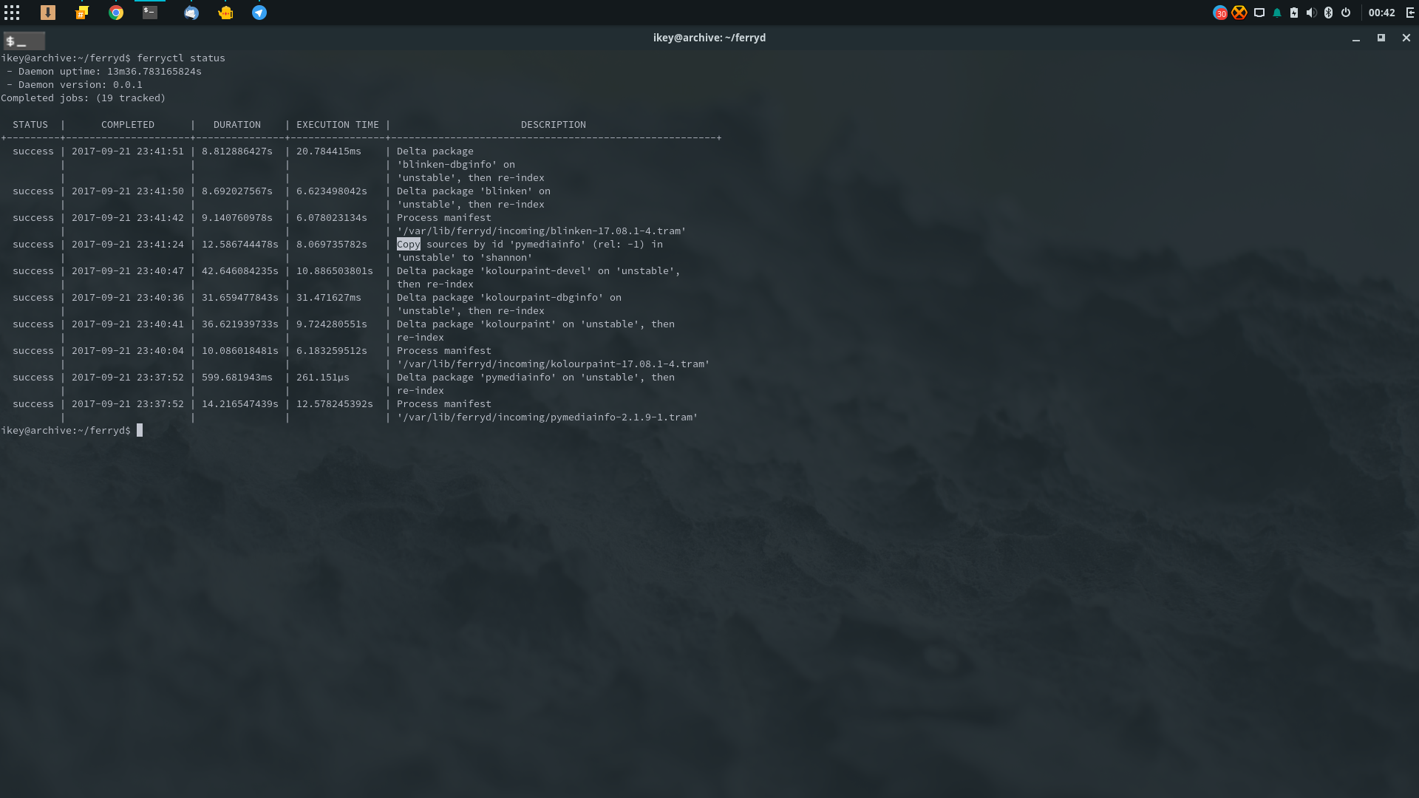This screenshot has height=798, width=1419.
Task: Click timestamp '2017-09-21 23:41:50'
Action: 128,191
